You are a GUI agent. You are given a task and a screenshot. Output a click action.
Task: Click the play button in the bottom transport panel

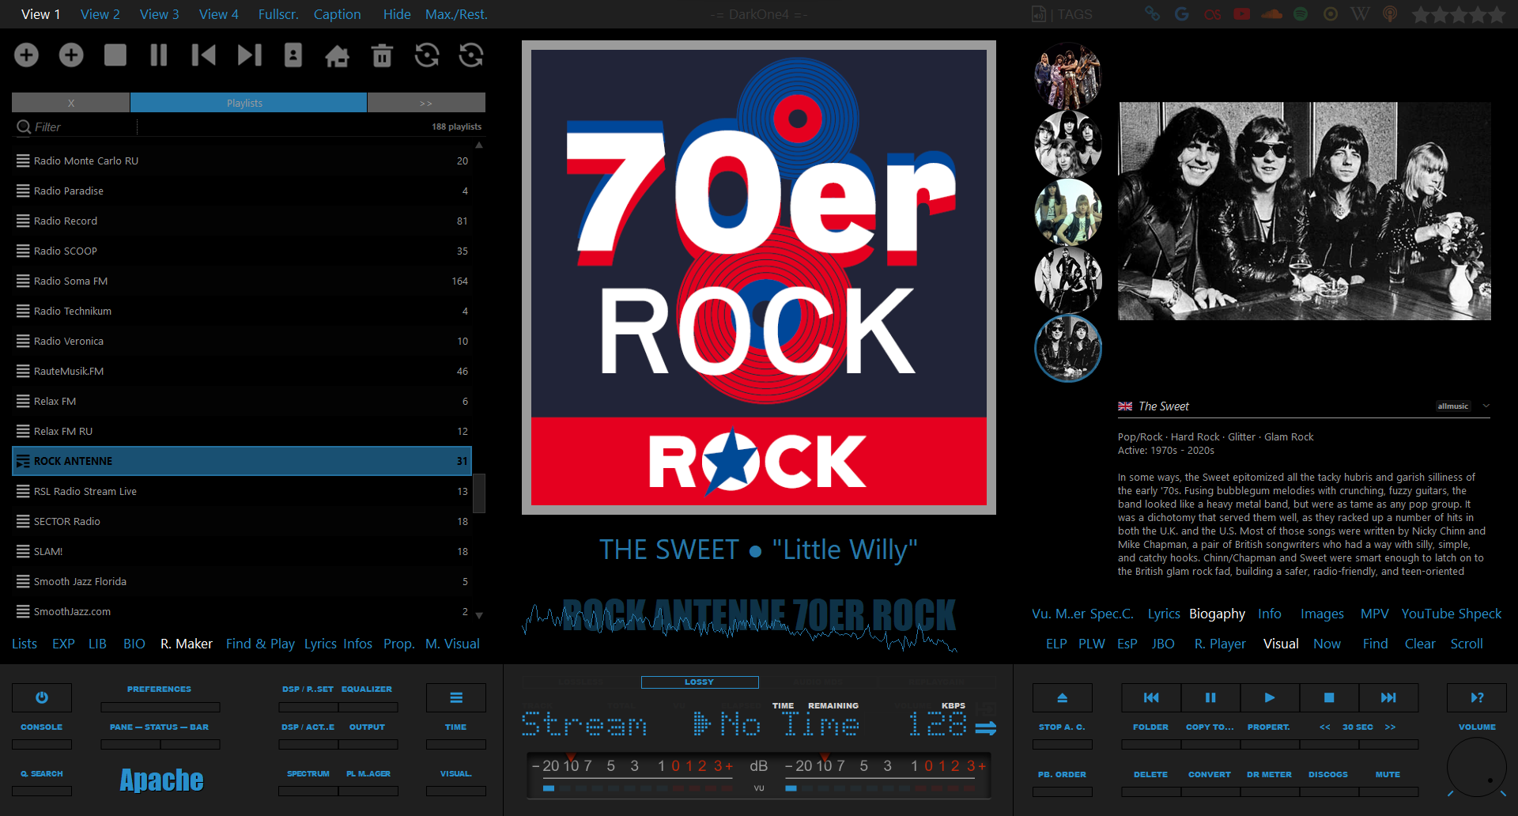(x=1270, y=697)
